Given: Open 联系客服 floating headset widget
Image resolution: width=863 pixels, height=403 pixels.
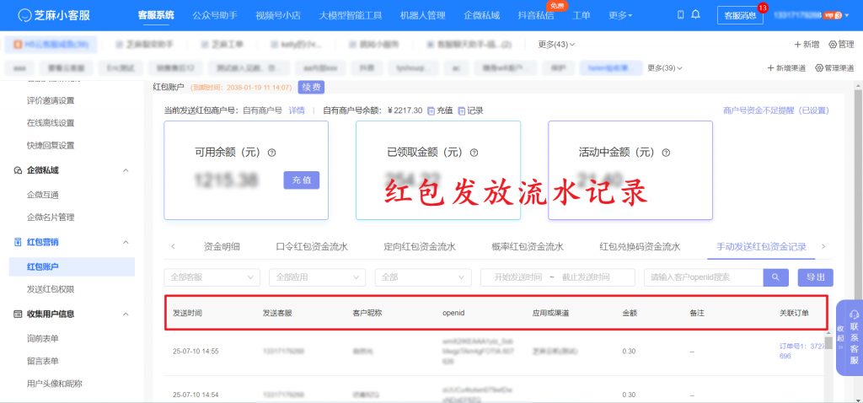Looking at the screenshot, I should click(855, 338).
